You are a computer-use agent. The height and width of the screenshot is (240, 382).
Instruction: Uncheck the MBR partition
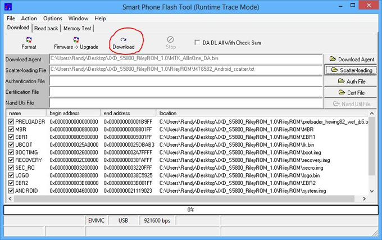tap(11, 129)
